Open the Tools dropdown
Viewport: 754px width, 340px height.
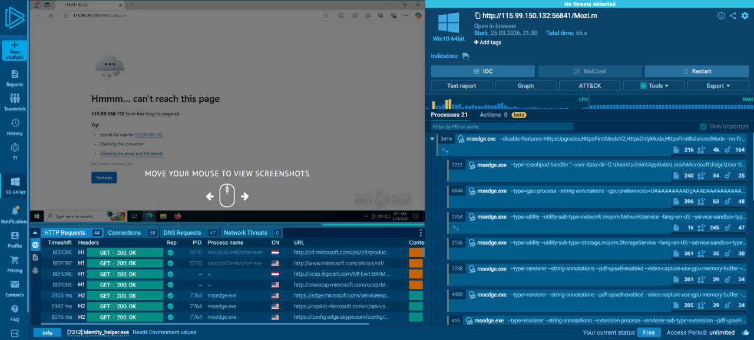654,86
